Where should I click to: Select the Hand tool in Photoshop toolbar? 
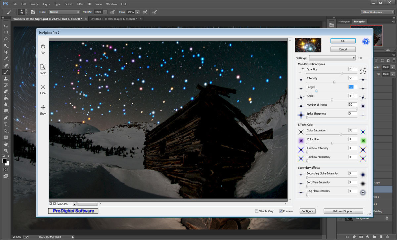click(x=6, y=144)
